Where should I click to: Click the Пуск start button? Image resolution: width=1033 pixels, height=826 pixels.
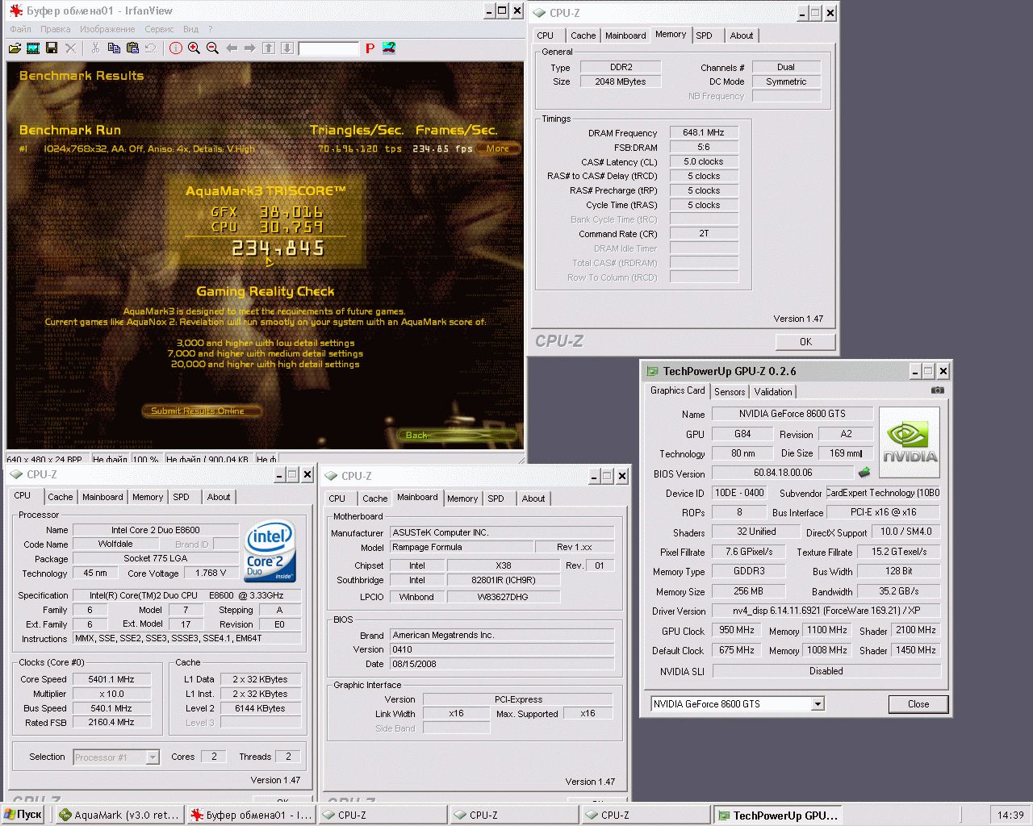click(x=23, y=815)
